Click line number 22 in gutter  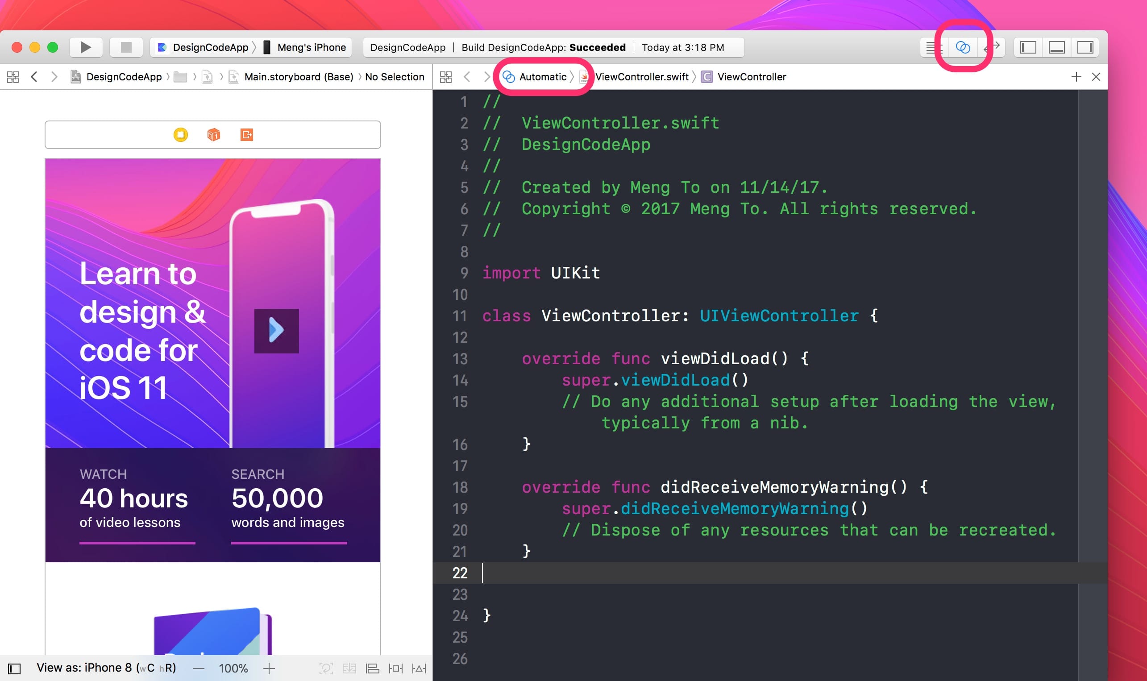point(460,573)
